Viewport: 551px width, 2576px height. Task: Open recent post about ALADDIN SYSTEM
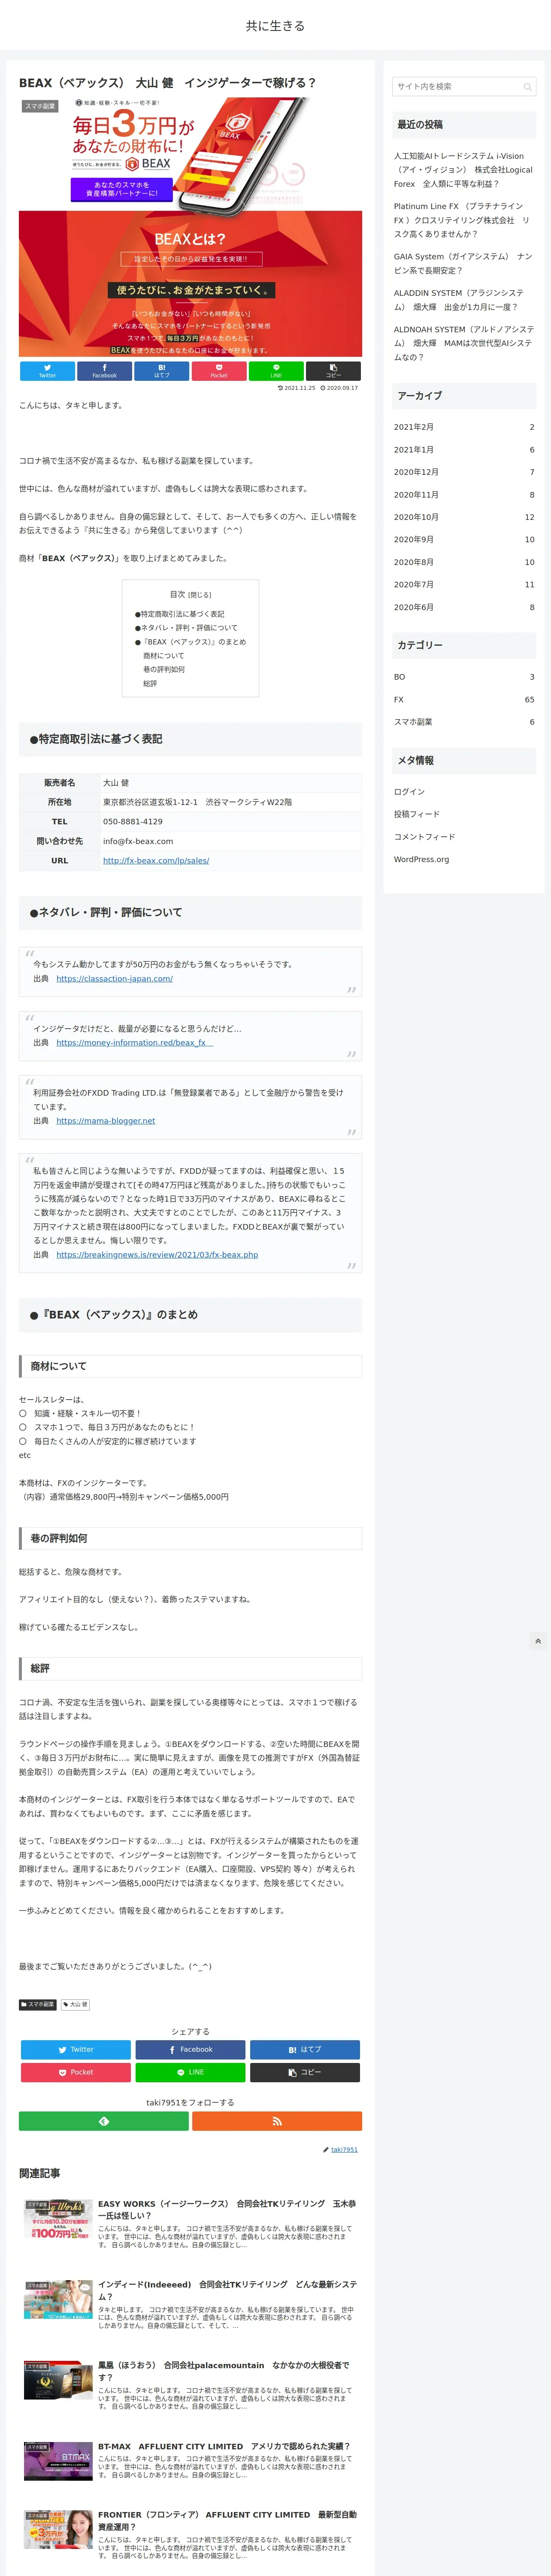tap(463, 300)
